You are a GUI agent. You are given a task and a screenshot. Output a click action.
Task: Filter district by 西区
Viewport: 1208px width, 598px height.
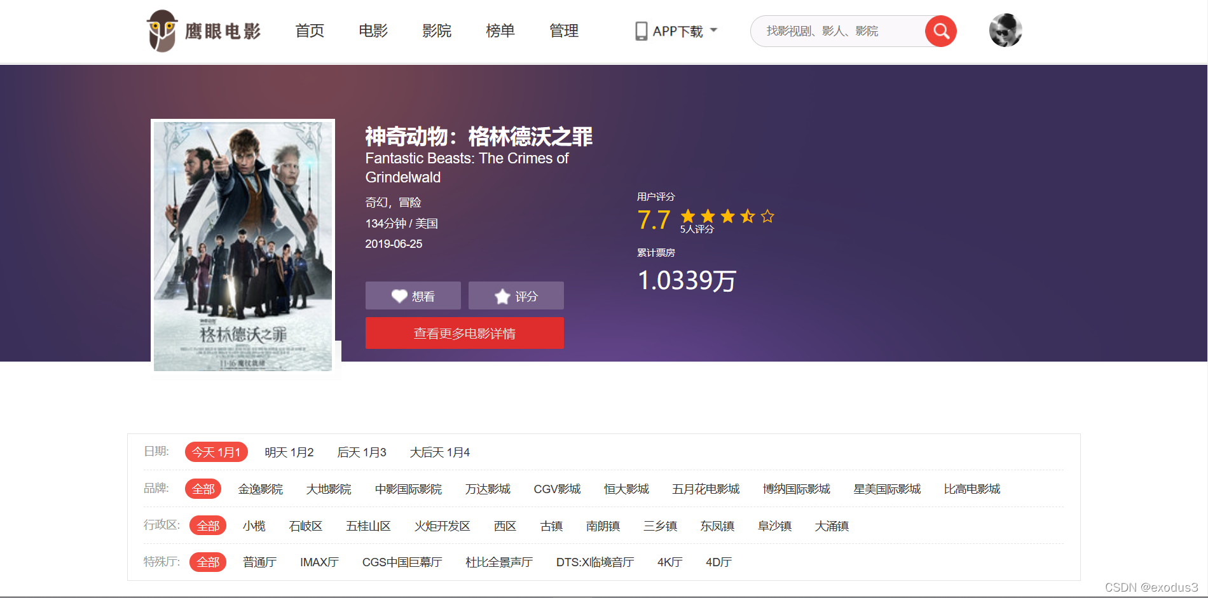tap(505, 526)
